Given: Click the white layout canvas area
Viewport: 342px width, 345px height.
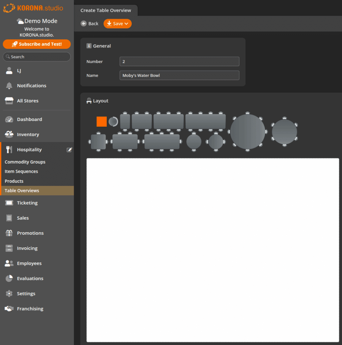Looking at the screenshot, I should [213, 250].
